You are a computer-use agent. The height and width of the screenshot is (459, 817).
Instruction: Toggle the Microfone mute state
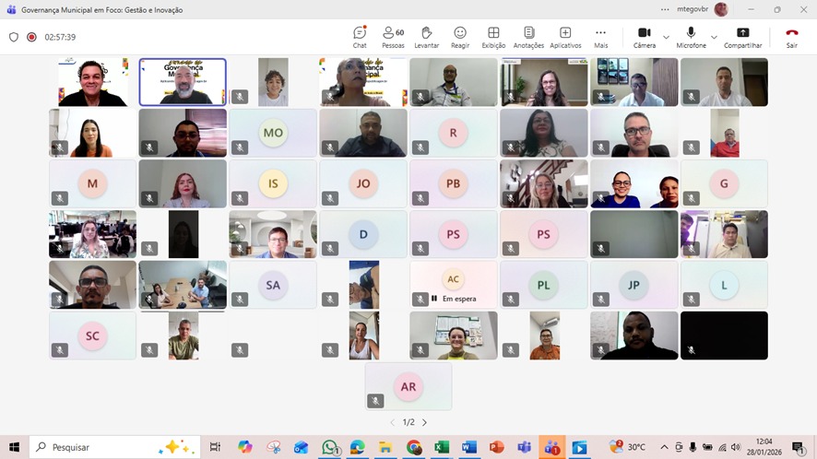click(691, 37)
